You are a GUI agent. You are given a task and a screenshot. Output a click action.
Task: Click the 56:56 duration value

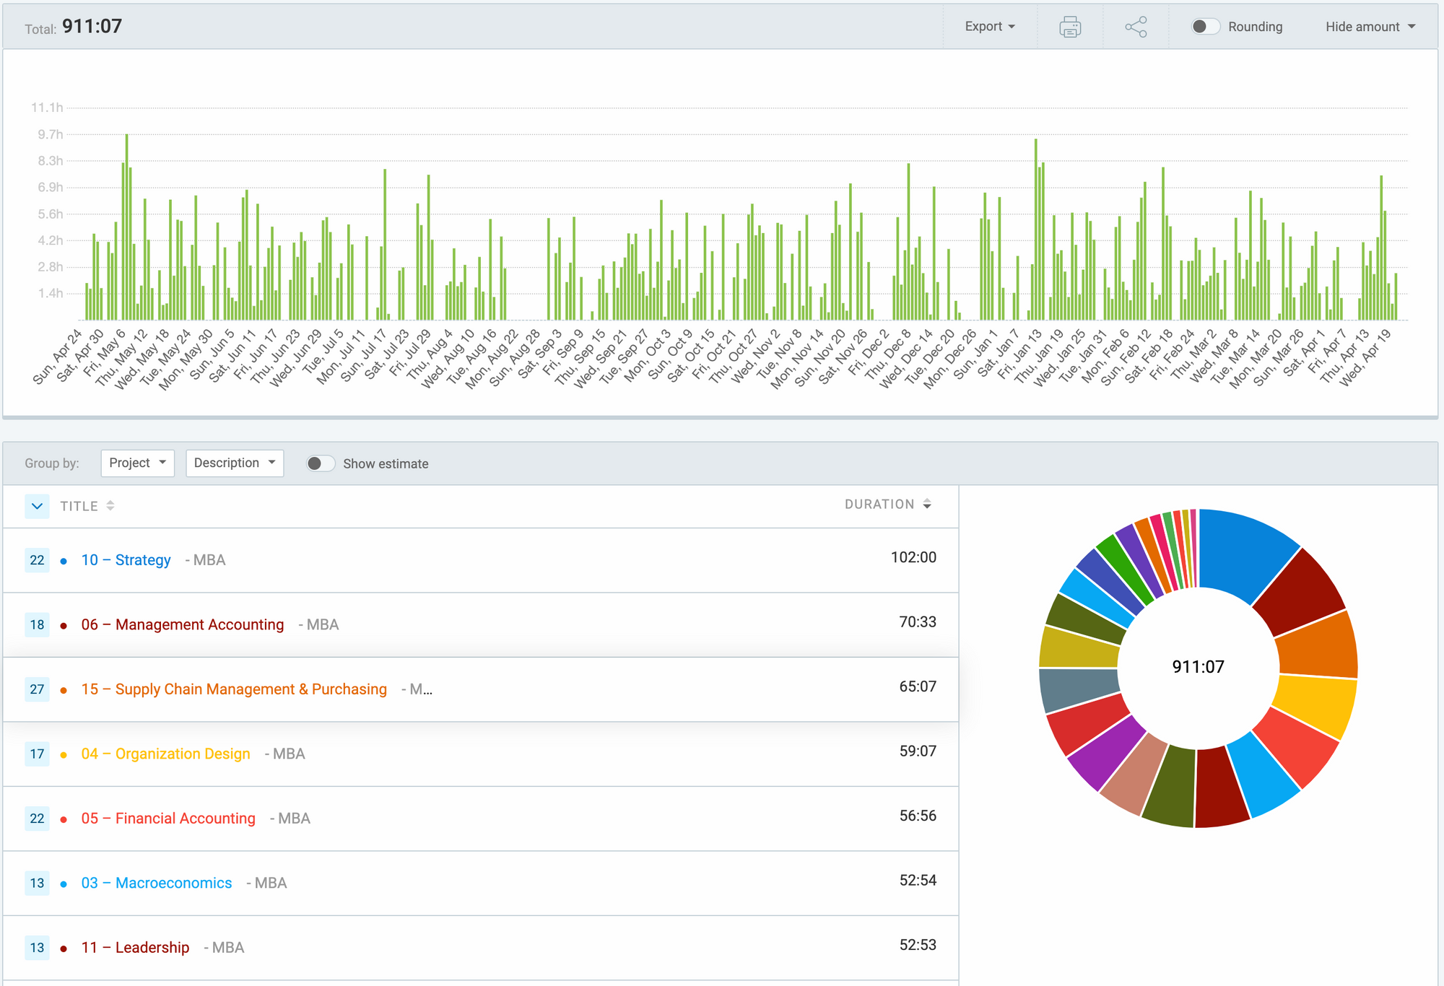(x=918, y=816)
